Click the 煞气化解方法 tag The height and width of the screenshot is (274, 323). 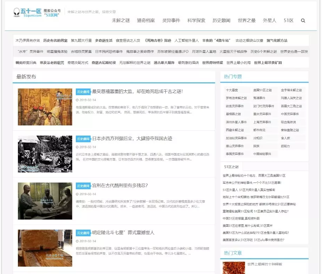tap(277, 41)
